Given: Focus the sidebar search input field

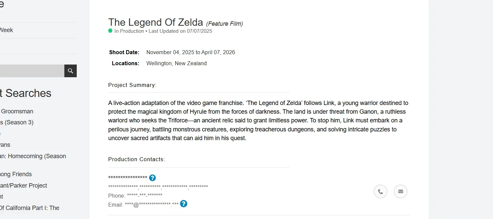Looking at the screenshot, I should coord(32,71).
